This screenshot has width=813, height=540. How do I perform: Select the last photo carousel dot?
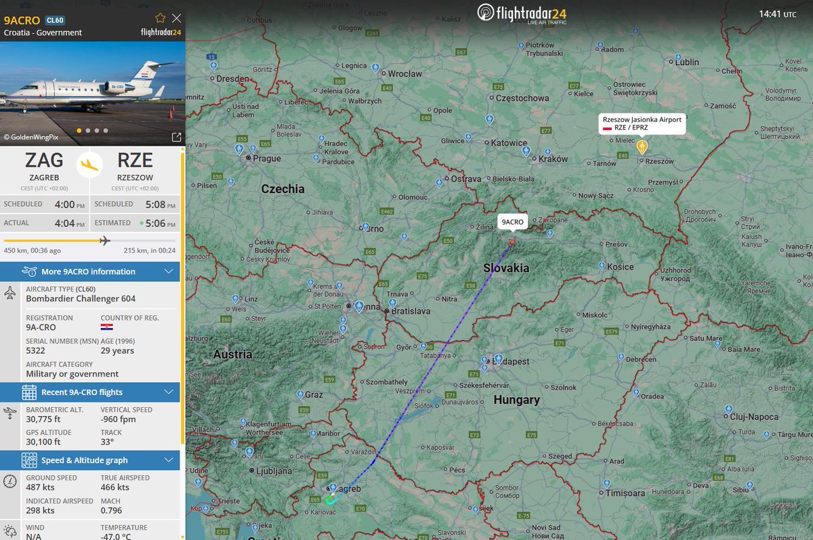pos(106,130)
